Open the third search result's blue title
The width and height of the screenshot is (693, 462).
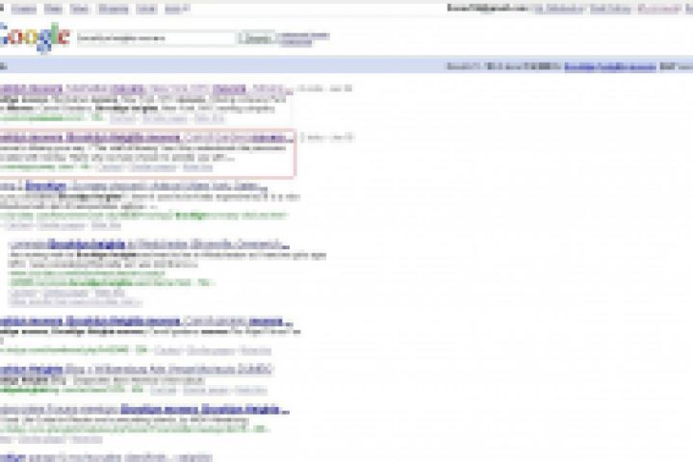tap(133, 187)
